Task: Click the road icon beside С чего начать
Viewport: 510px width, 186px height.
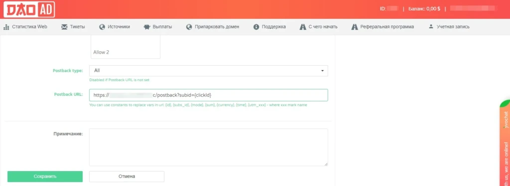Action: [x=303, y=27]
